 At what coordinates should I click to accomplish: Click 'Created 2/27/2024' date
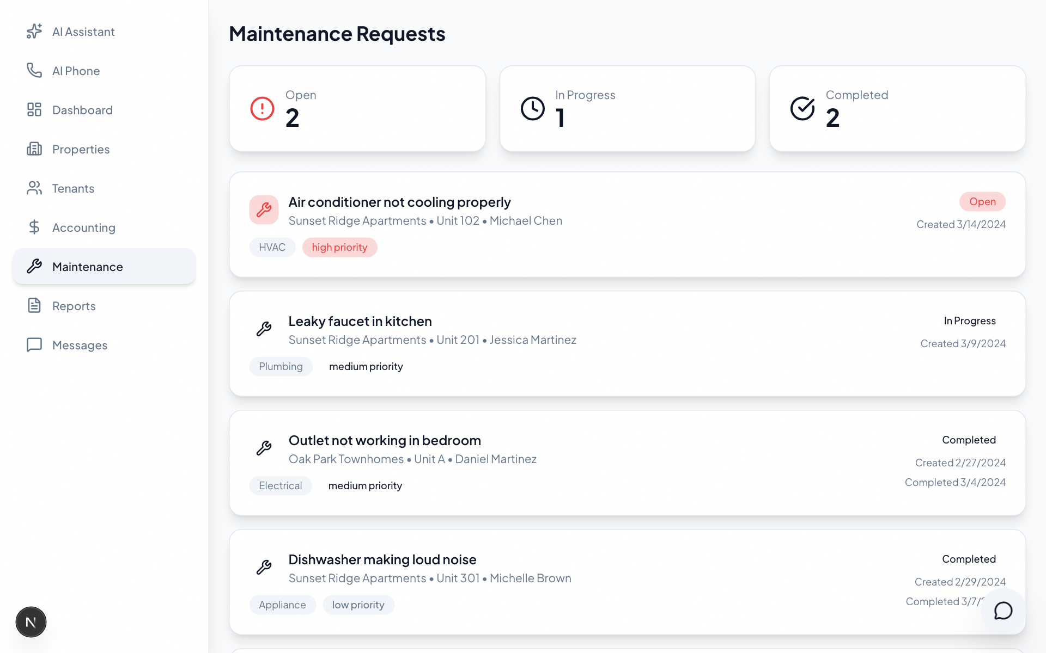point(960,463)
